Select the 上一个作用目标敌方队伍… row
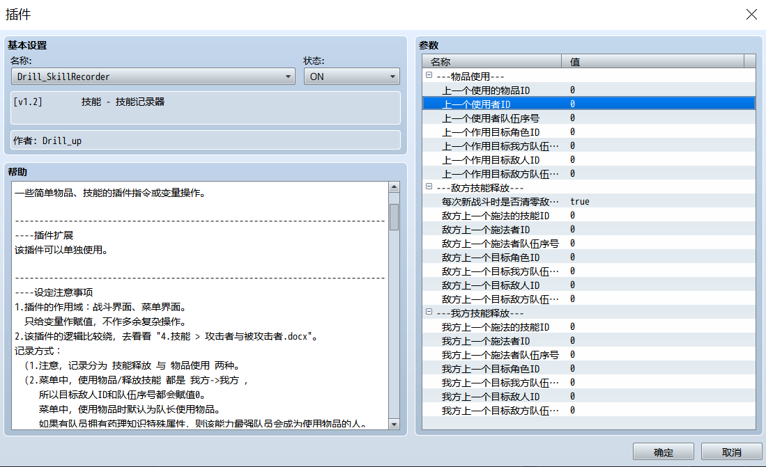The image size is (766, 467). [x=589, y=174]
